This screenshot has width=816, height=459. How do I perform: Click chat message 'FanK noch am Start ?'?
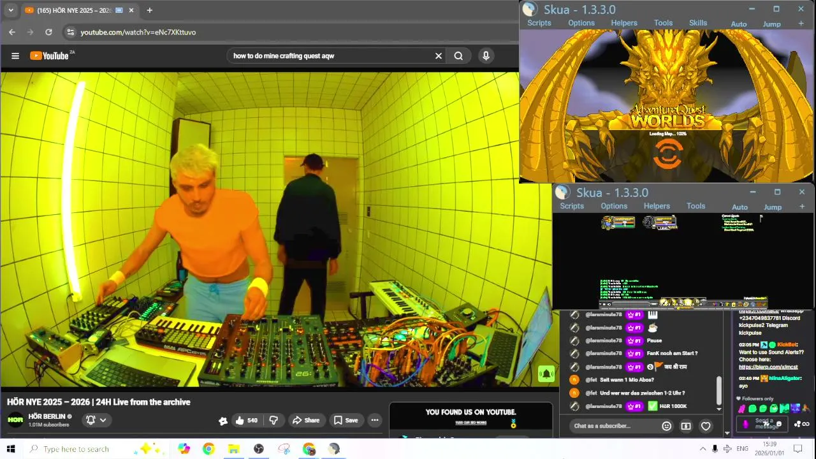coord(672,353)
